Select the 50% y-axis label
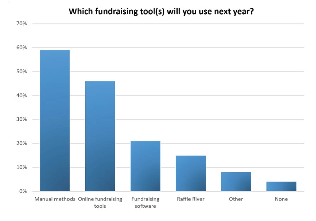Screen dimensions: 316x221 coord(21,71)
